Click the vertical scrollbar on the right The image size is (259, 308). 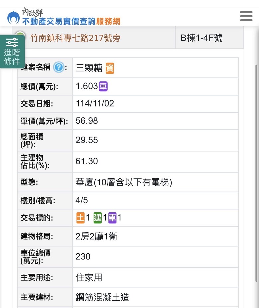[256, 166]
